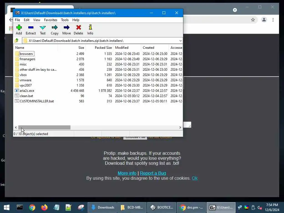Click the horizontal scrollbar thumb in file list
The height and width of the screenshot is (213, 284).
(44, 127)
